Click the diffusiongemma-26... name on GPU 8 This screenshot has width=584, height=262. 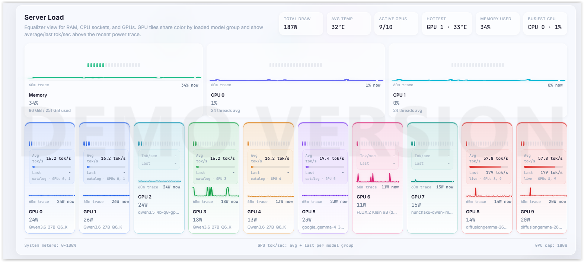[x=486, y=227]
